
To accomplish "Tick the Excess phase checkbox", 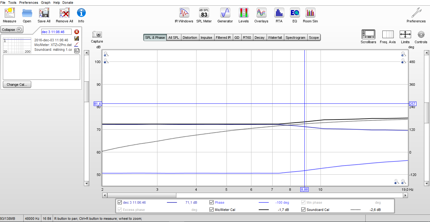I will click(120, 210).
